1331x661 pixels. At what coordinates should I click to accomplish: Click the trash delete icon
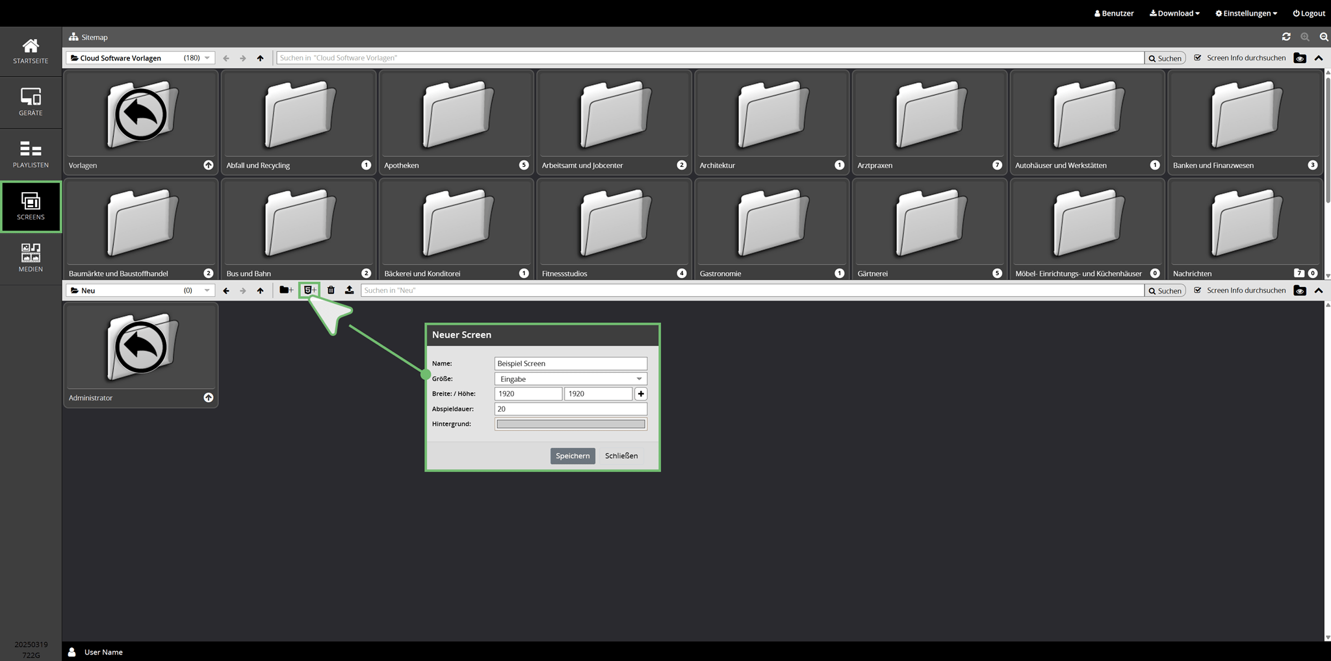pos(331,290)
